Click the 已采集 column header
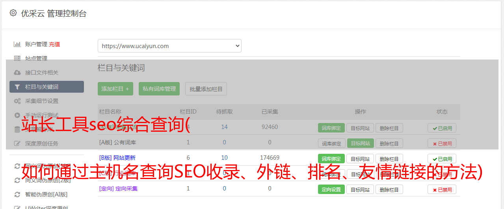 click(x=270, y=112)
